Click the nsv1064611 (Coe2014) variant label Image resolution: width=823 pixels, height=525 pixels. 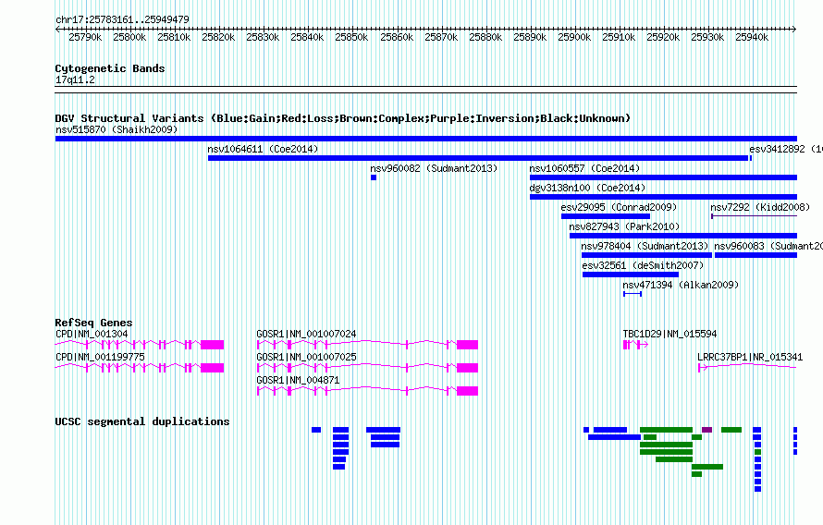(x=263, y=149)
